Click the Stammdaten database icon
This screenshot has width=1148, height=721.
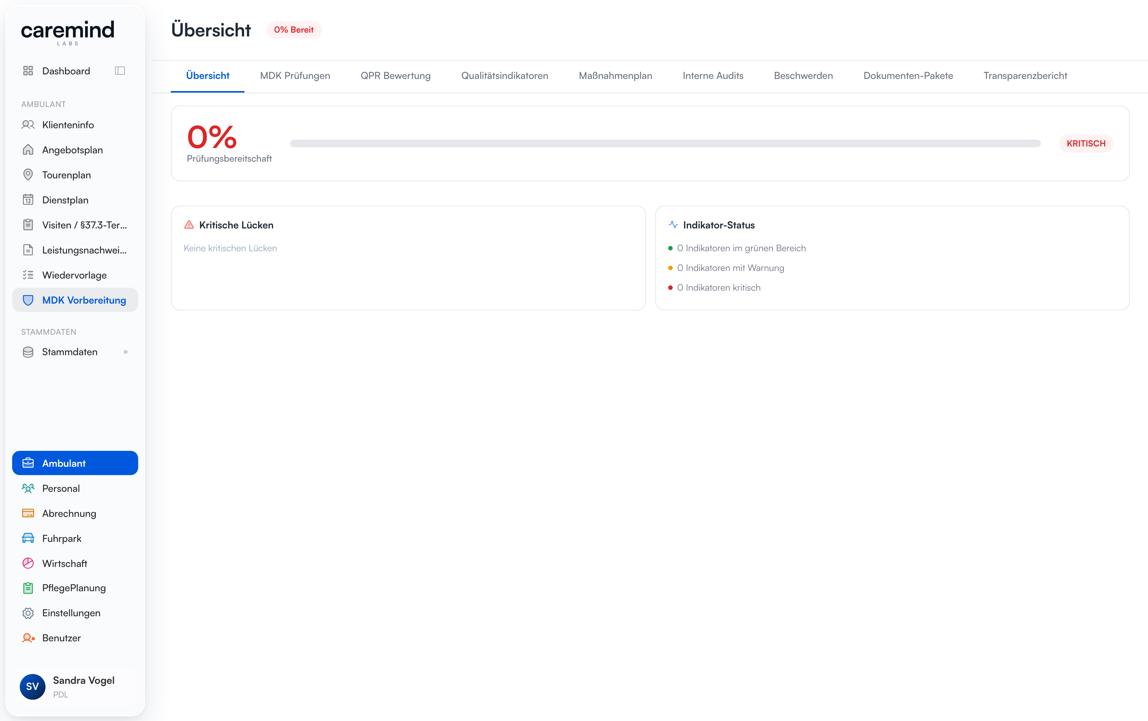click(x=28, y=352)
